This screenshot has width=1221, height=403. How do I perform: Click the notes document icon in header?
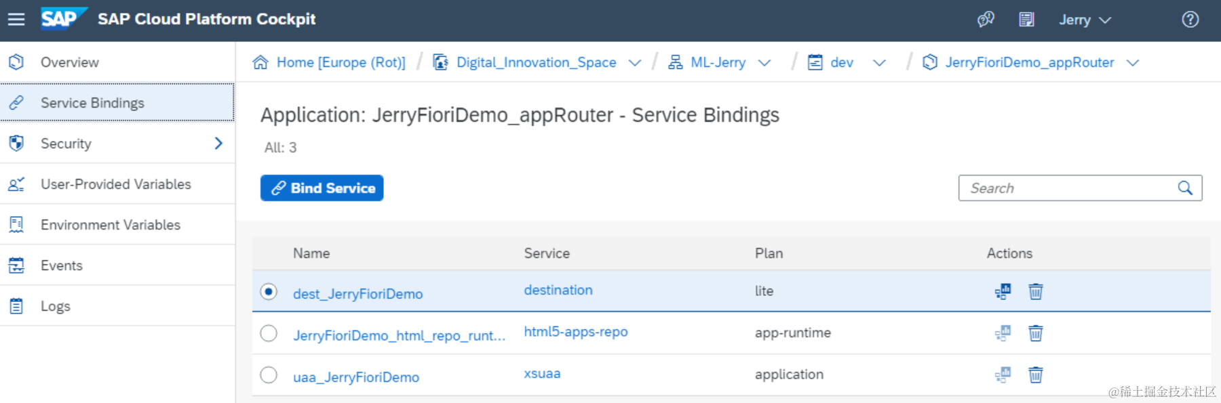coord(1026,20)
